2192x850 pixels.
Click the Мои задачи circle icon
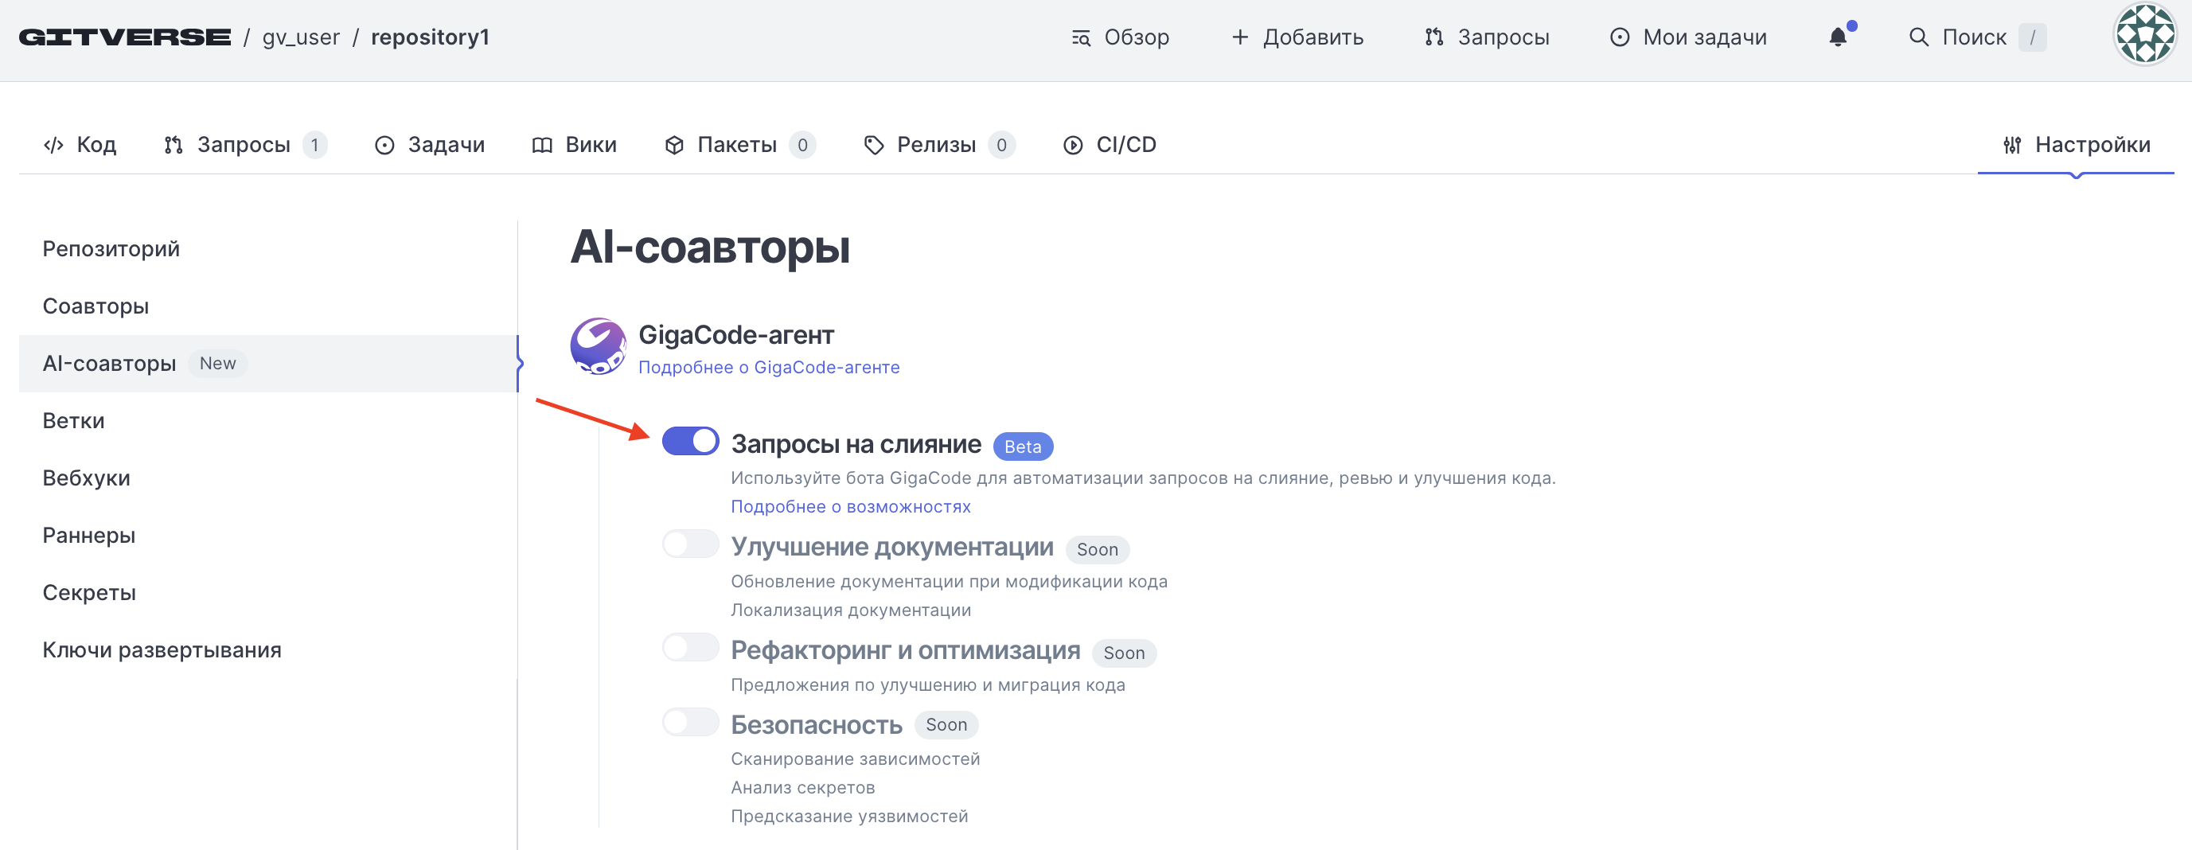tap(1619, 37)
